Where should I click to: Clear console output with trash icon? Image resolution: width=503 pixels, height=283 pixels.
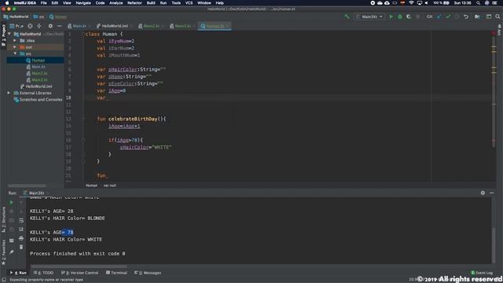point(21,247)
